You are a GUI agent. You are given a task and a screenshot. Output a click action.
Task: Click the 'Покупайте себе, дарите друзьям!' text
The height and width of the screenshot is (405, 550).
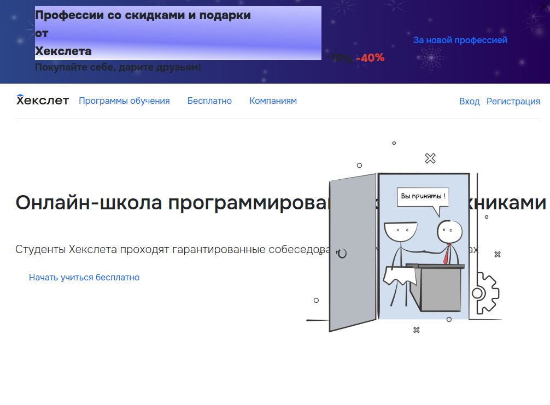[118, 67]
